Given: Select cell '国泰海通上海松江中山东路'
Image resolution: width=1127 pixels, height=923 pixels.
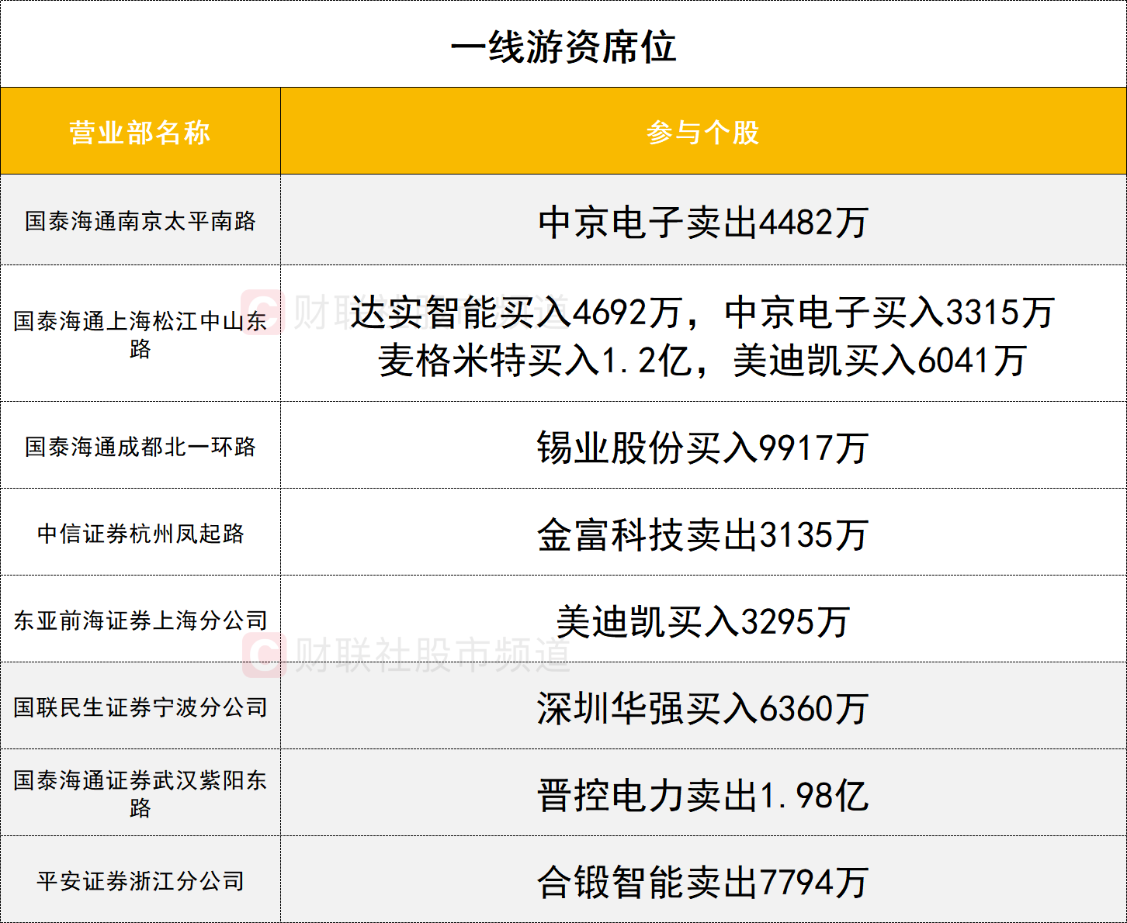Looking at the screenshot, I should (x=140, y=334).
